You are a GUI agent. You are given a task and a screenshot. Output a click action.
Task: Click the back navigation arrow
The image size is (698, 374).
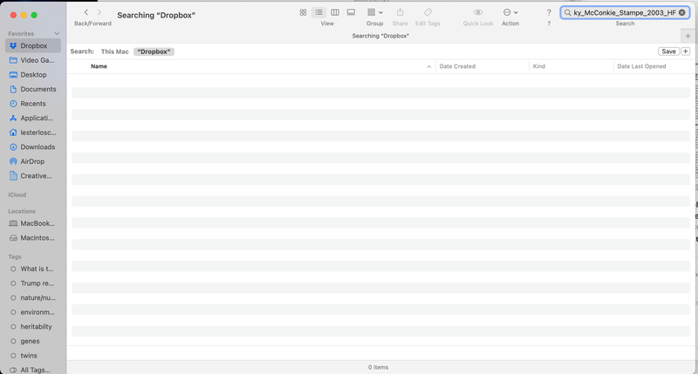click(x=86, y=13)
